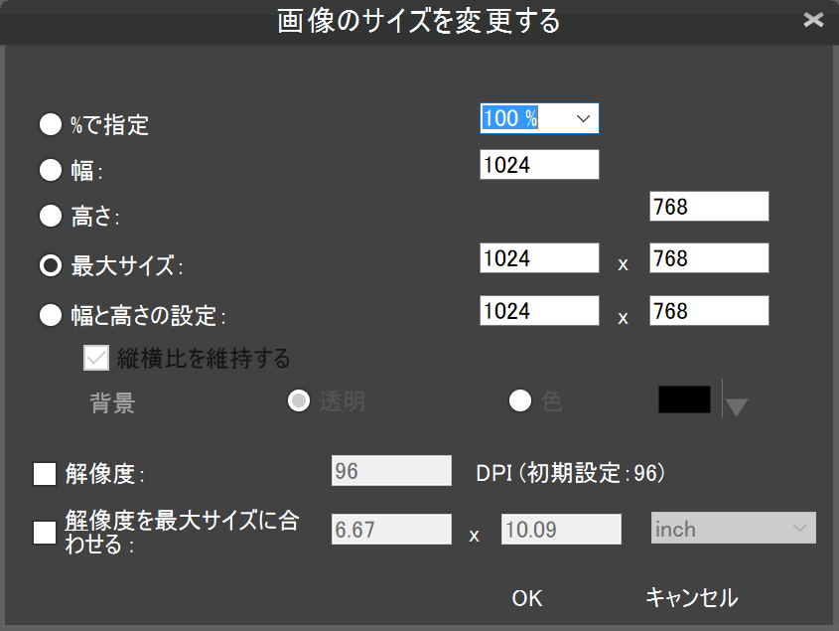Image resolution: width=839 pixels, height=631 pixels.
Task: Click the 幅と高さの設定 height field
Action: (709, 310)
